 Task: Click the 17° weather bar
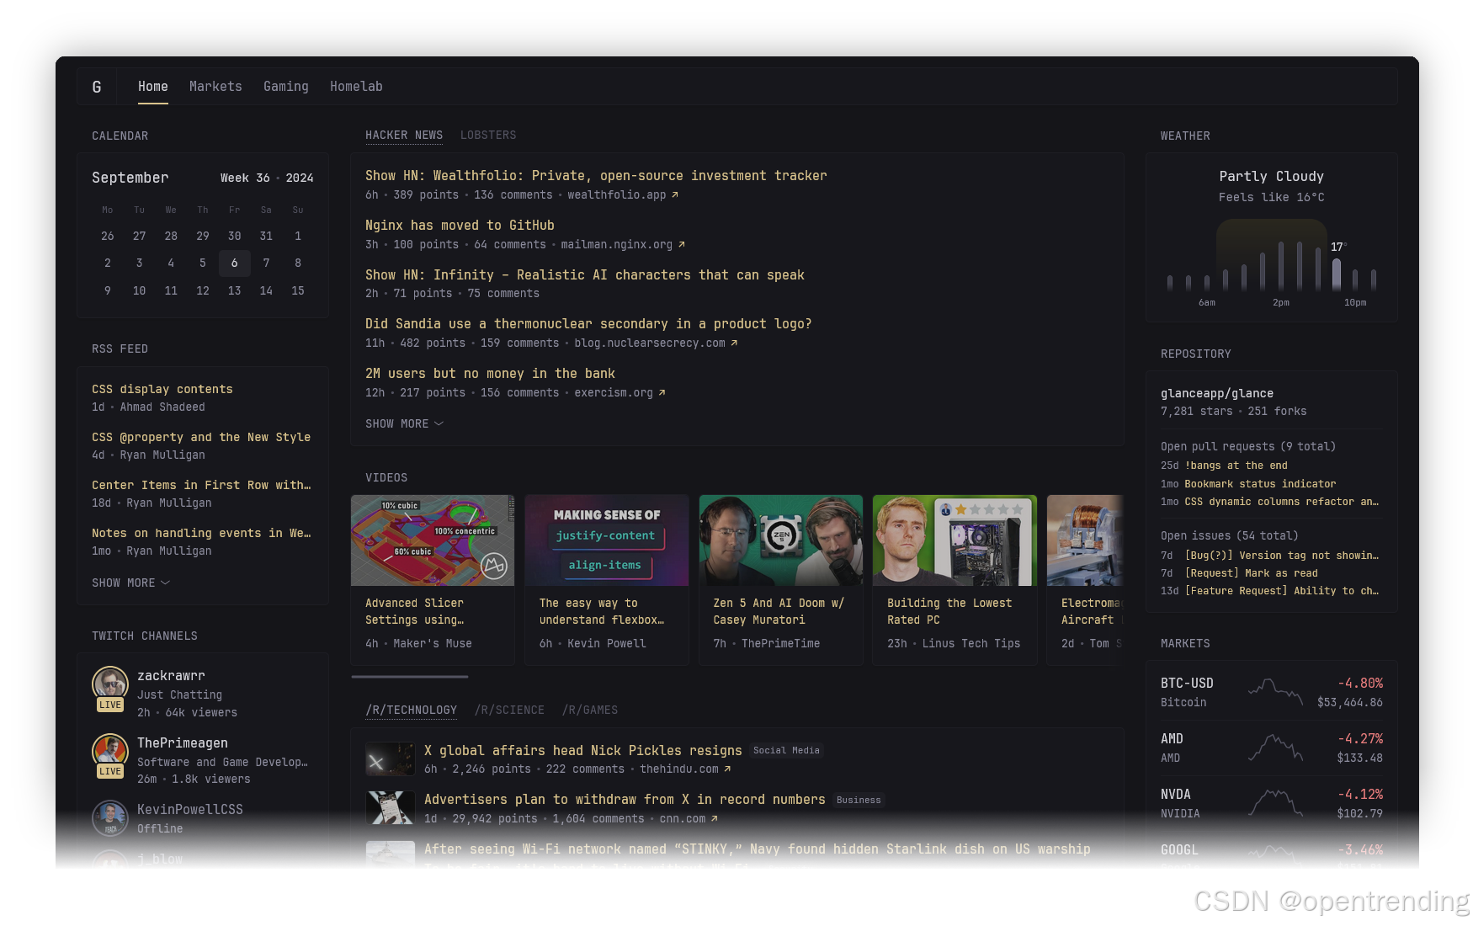[x=1337, y=274]
